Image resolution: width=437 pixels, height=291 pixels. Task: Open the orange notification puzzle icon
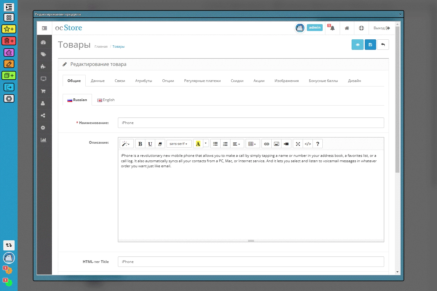8,270
